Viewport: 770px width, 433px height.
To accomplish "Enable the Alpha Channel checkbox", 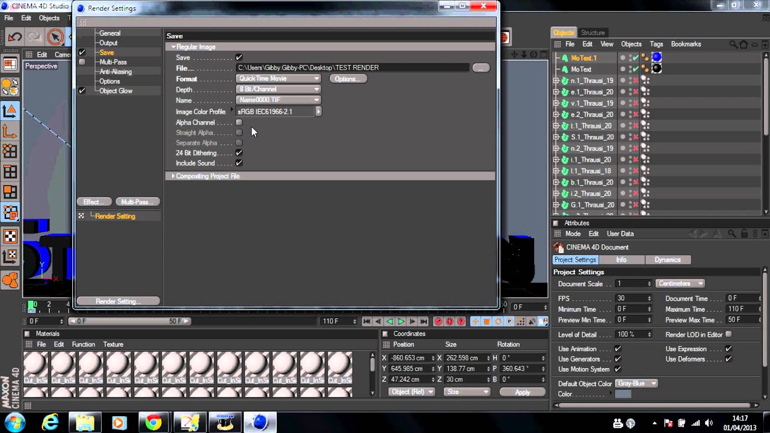I will click(x=239, y=123).
